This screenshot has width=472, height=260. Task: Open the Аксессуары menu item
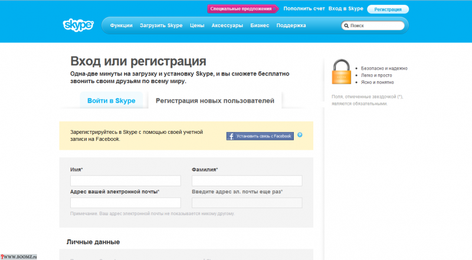tap(227, 25)
